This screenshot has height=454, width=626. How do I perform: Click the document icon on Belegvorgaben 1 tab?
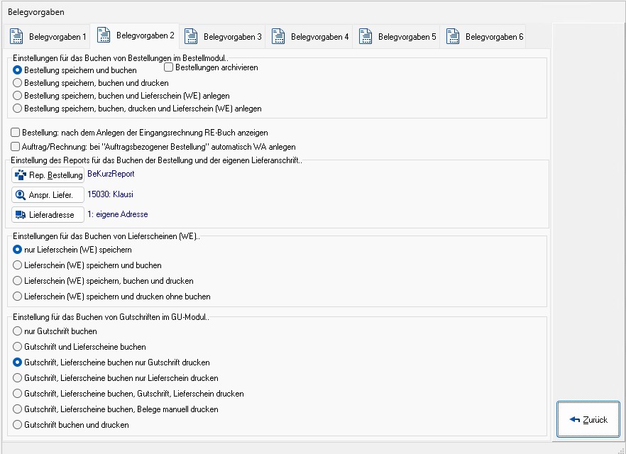pyautogui.click(x=16, y=36)
